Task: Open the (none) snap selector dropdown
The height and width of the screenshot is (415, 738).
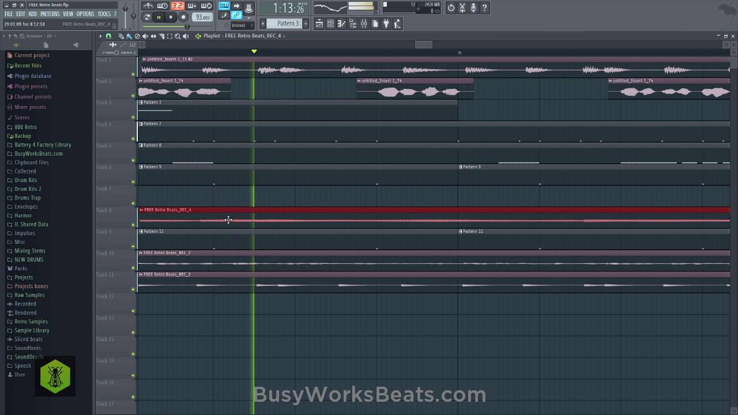Action: (242, 25)
